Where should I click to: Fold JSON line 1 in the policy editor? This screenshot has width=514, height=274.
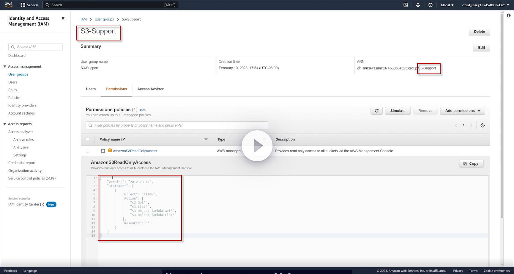tap(97, 178)
